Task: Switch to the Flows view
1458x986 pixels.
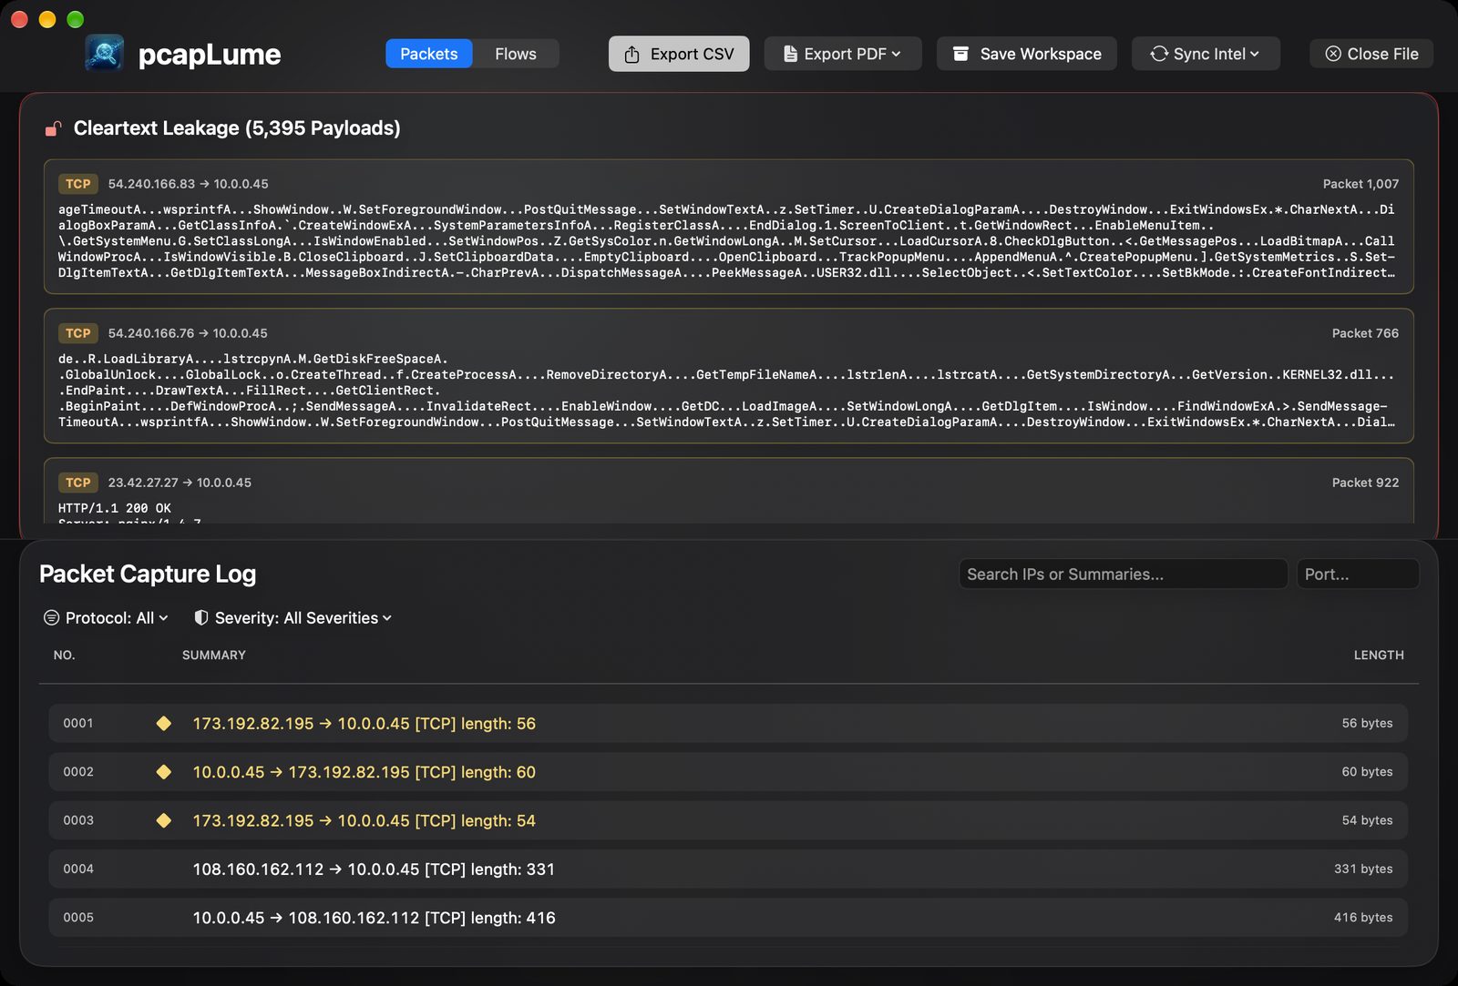Action: point(516,54)
